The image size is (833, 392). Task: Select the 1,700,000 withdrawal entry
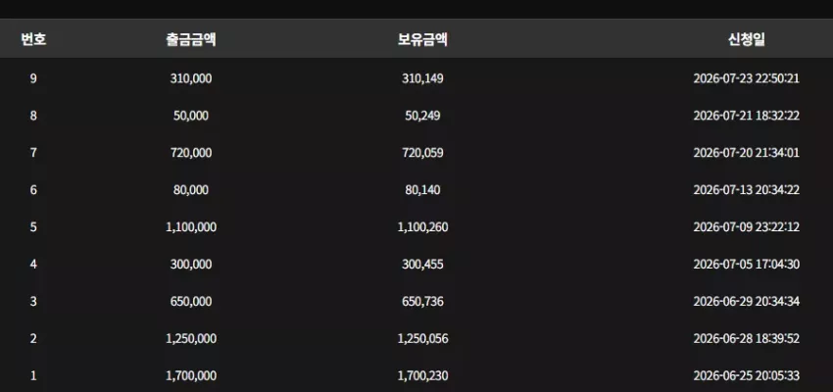pyautogui.click(x=191, y=376)
